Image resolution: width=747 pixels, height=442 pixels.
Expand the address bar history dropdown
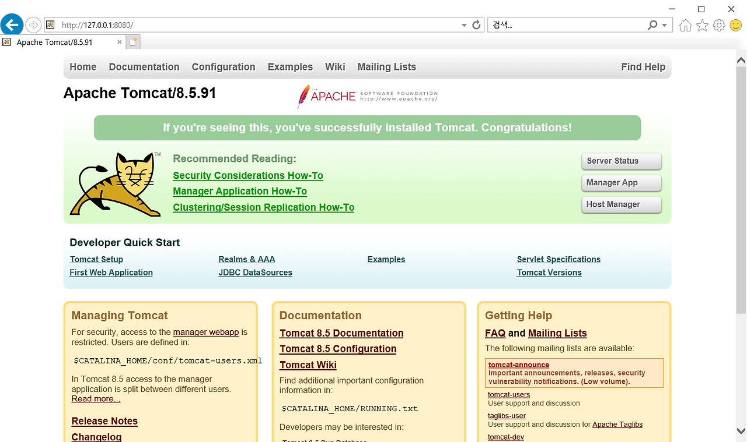463,24
